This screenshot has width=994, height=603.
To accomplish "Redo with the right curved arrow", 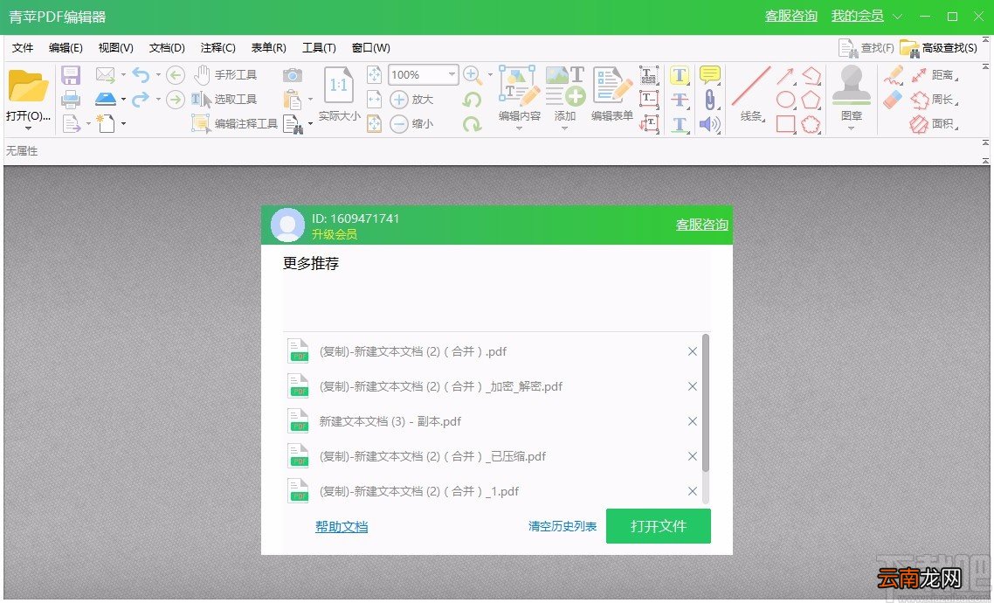I will (x=141, y=99).
